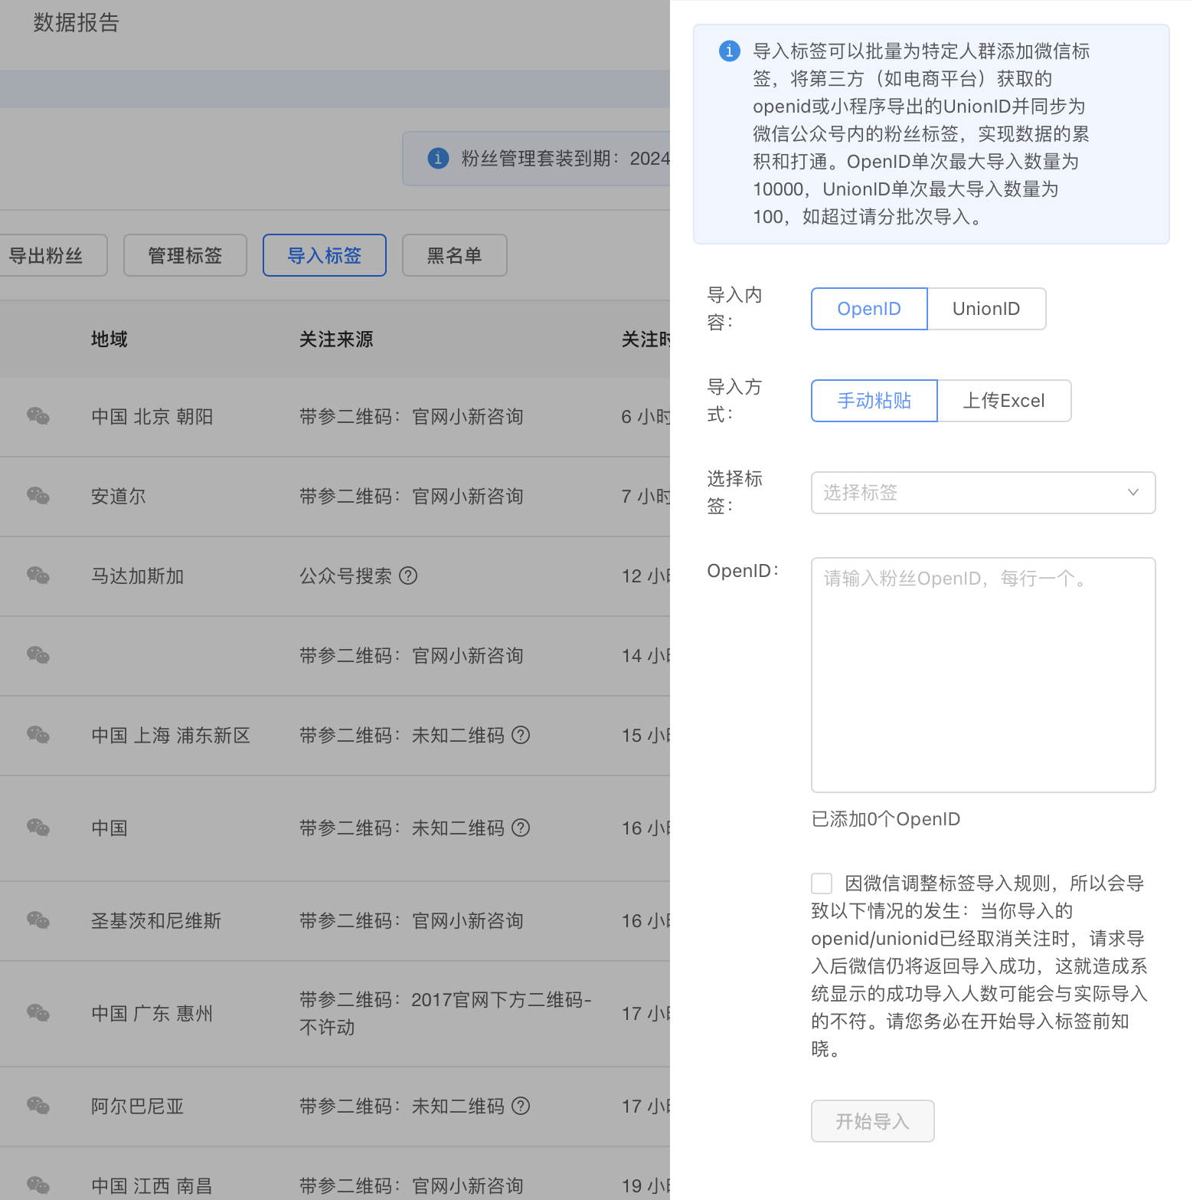1193x1200 pixels.
Task: Click 圣基茨和尼维斯 region cell
Action: point(156,921)
